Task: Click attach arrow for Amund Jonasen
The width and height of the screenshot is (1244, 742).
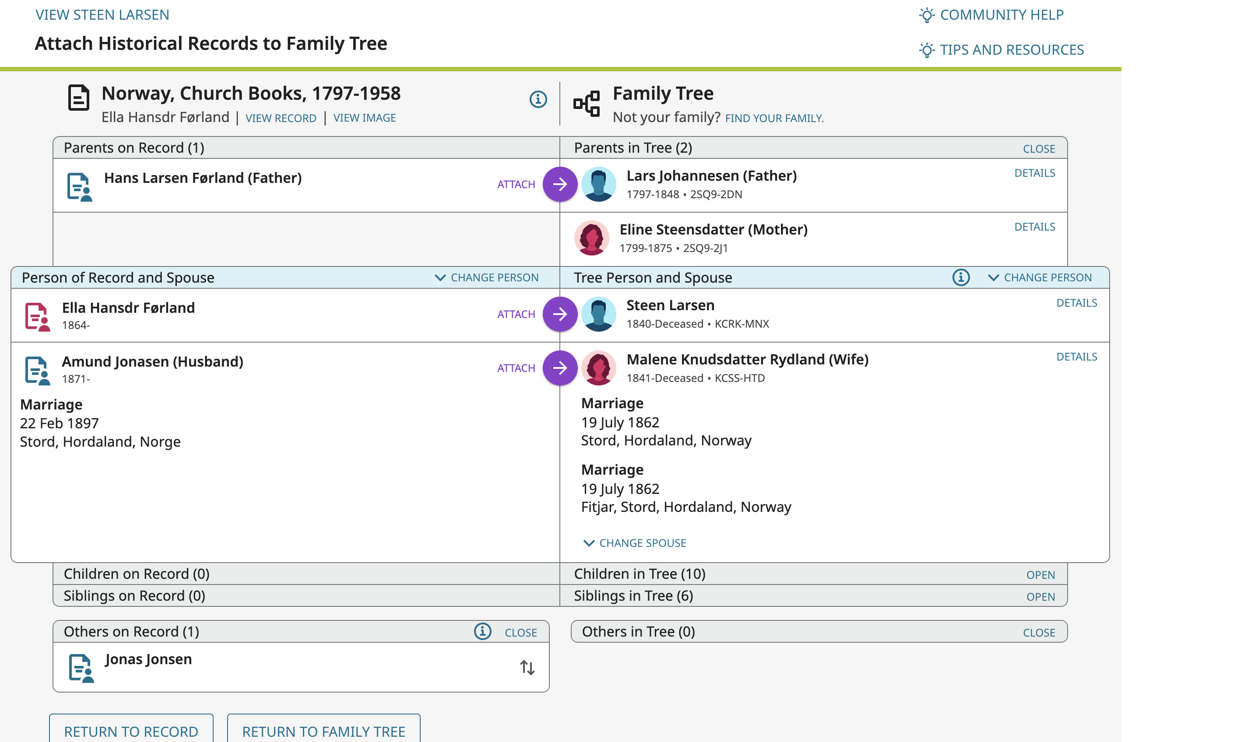Action: click(x=560, y=368)
